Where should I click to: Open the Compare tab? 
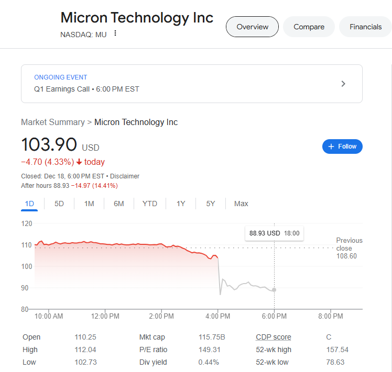pos(309,27)
